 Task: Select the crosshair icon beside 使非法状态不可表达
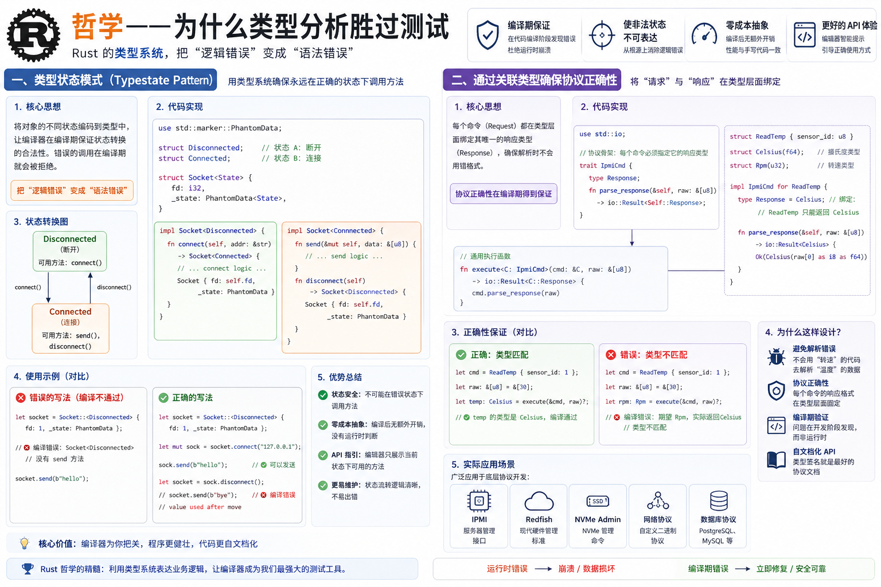point(602,36)
